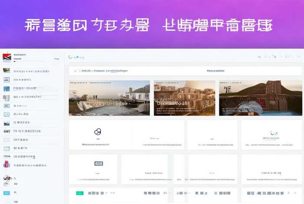Click the green tag button in bottom row
The image size is (304, 204).
tap(79, 193)
